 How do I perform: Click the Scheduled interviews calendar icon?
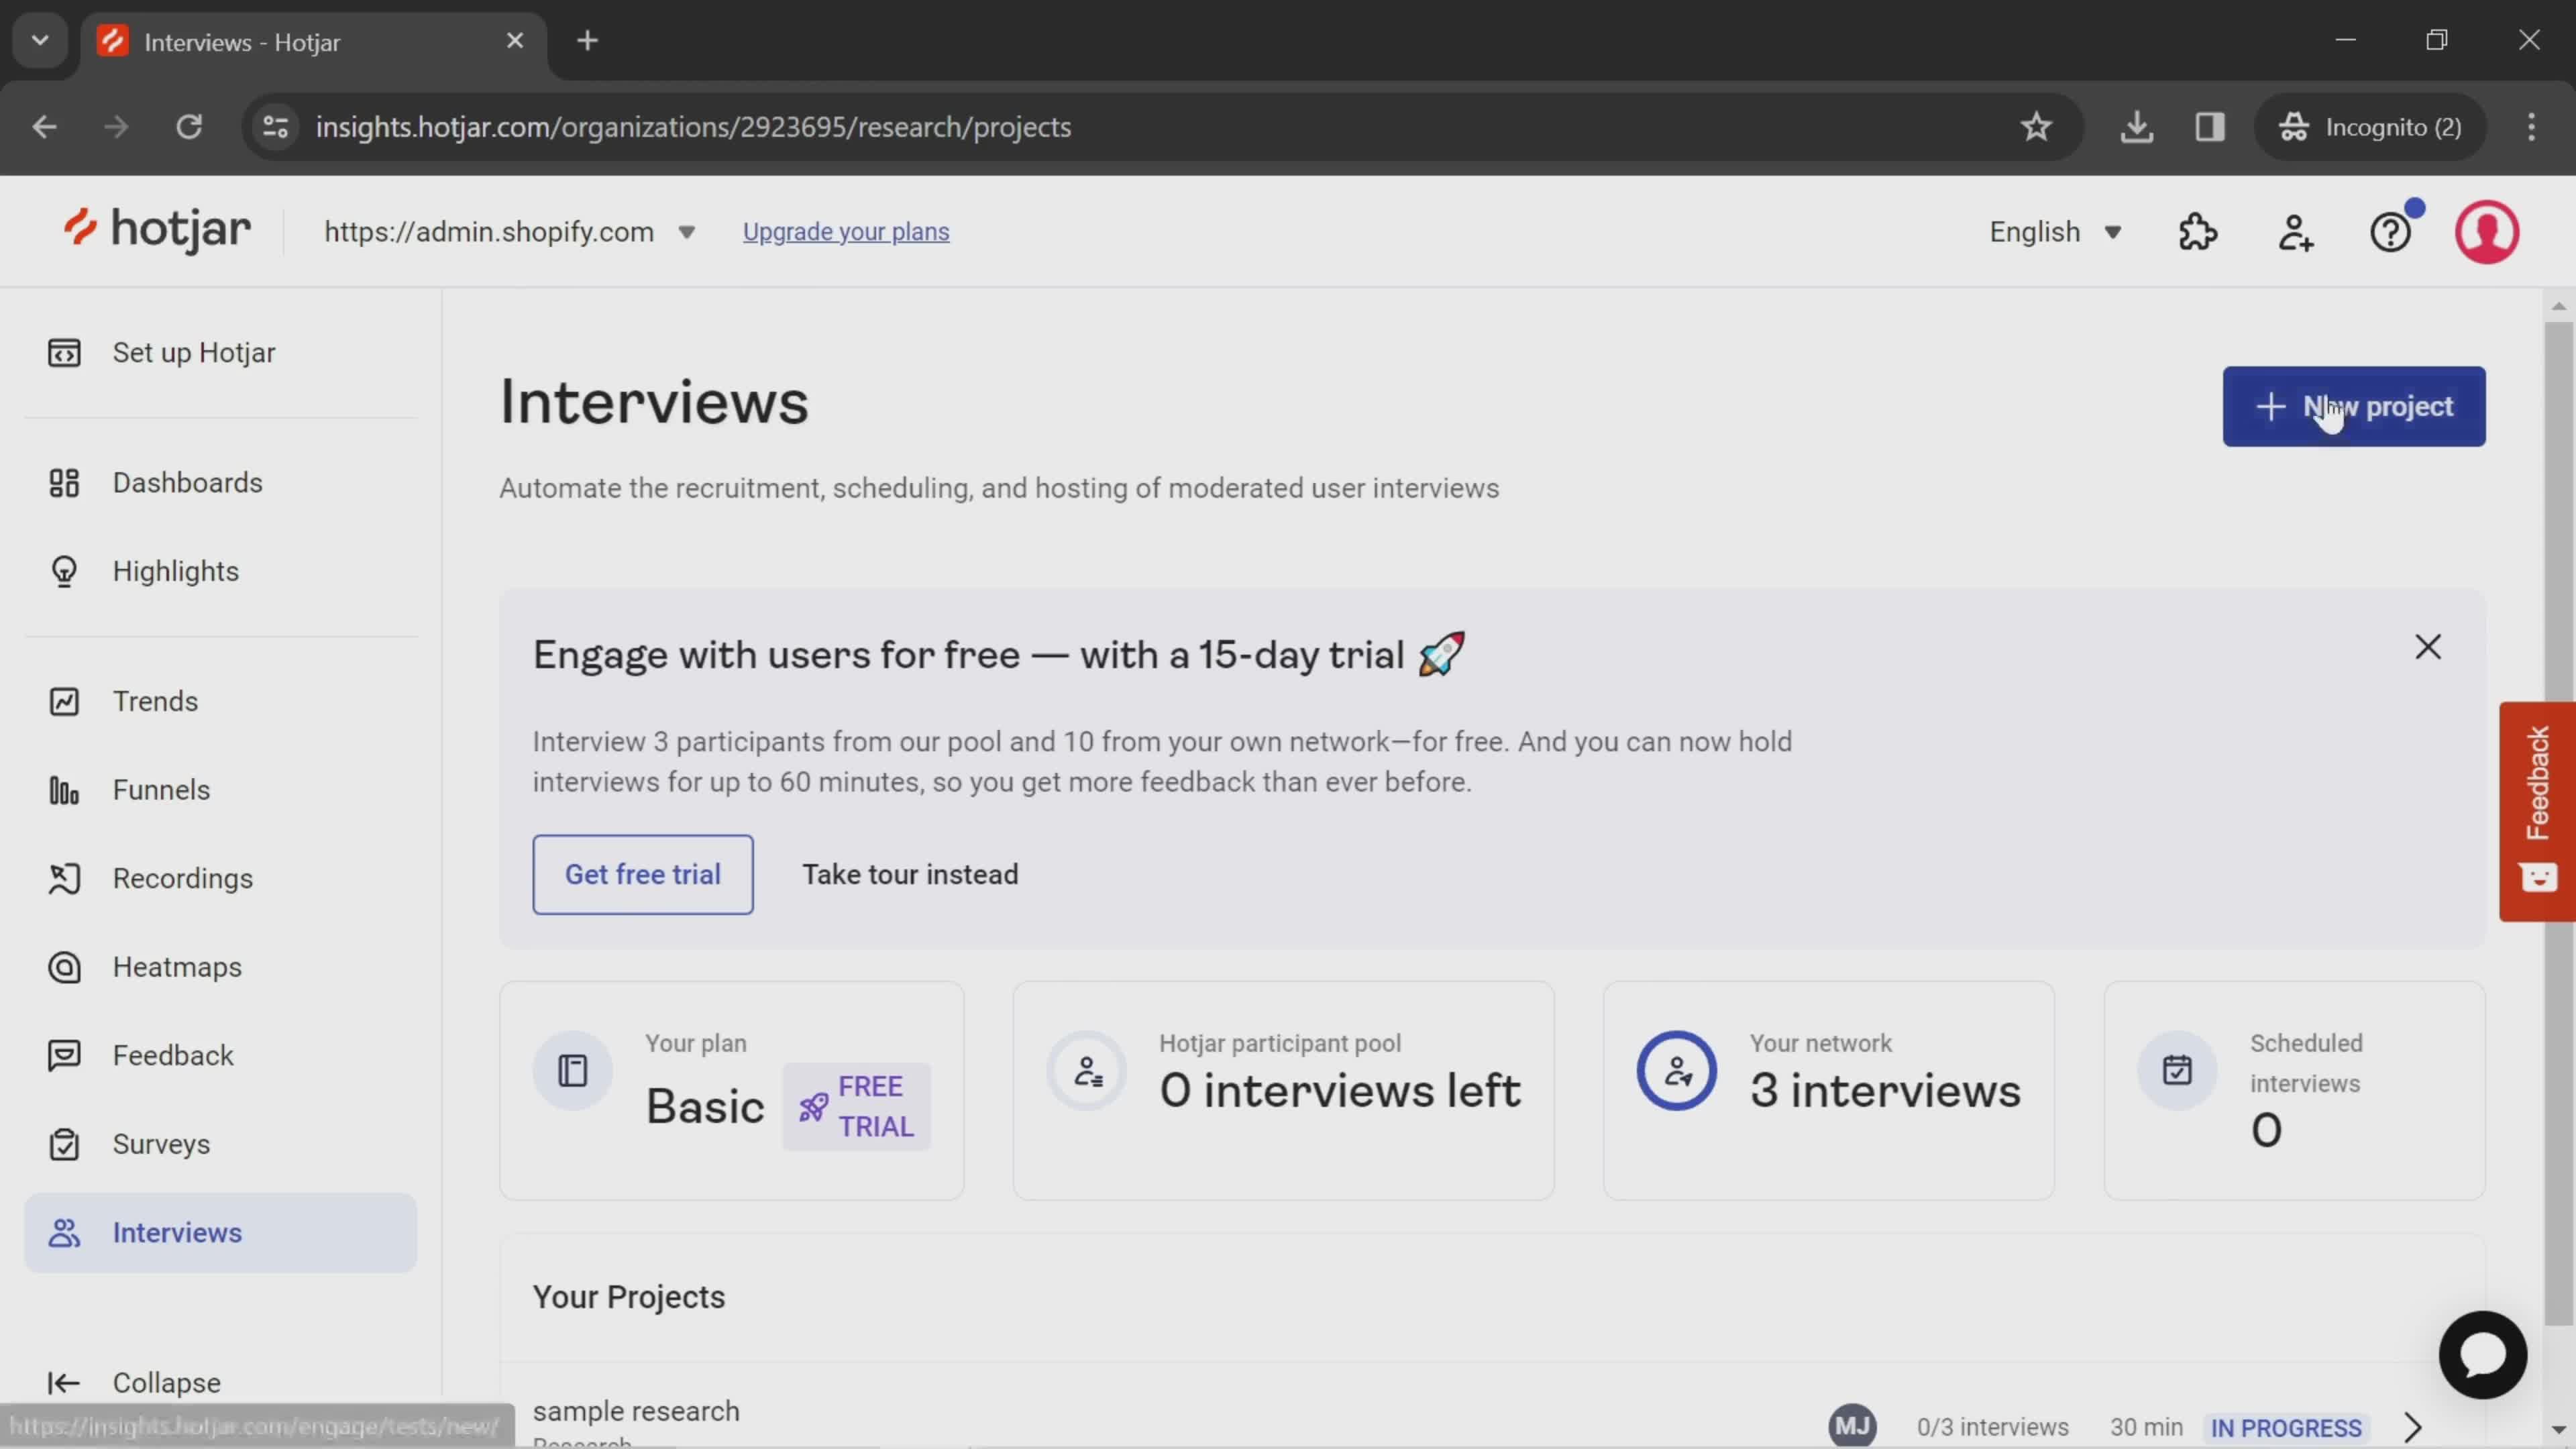[x=2177, y=1070]
